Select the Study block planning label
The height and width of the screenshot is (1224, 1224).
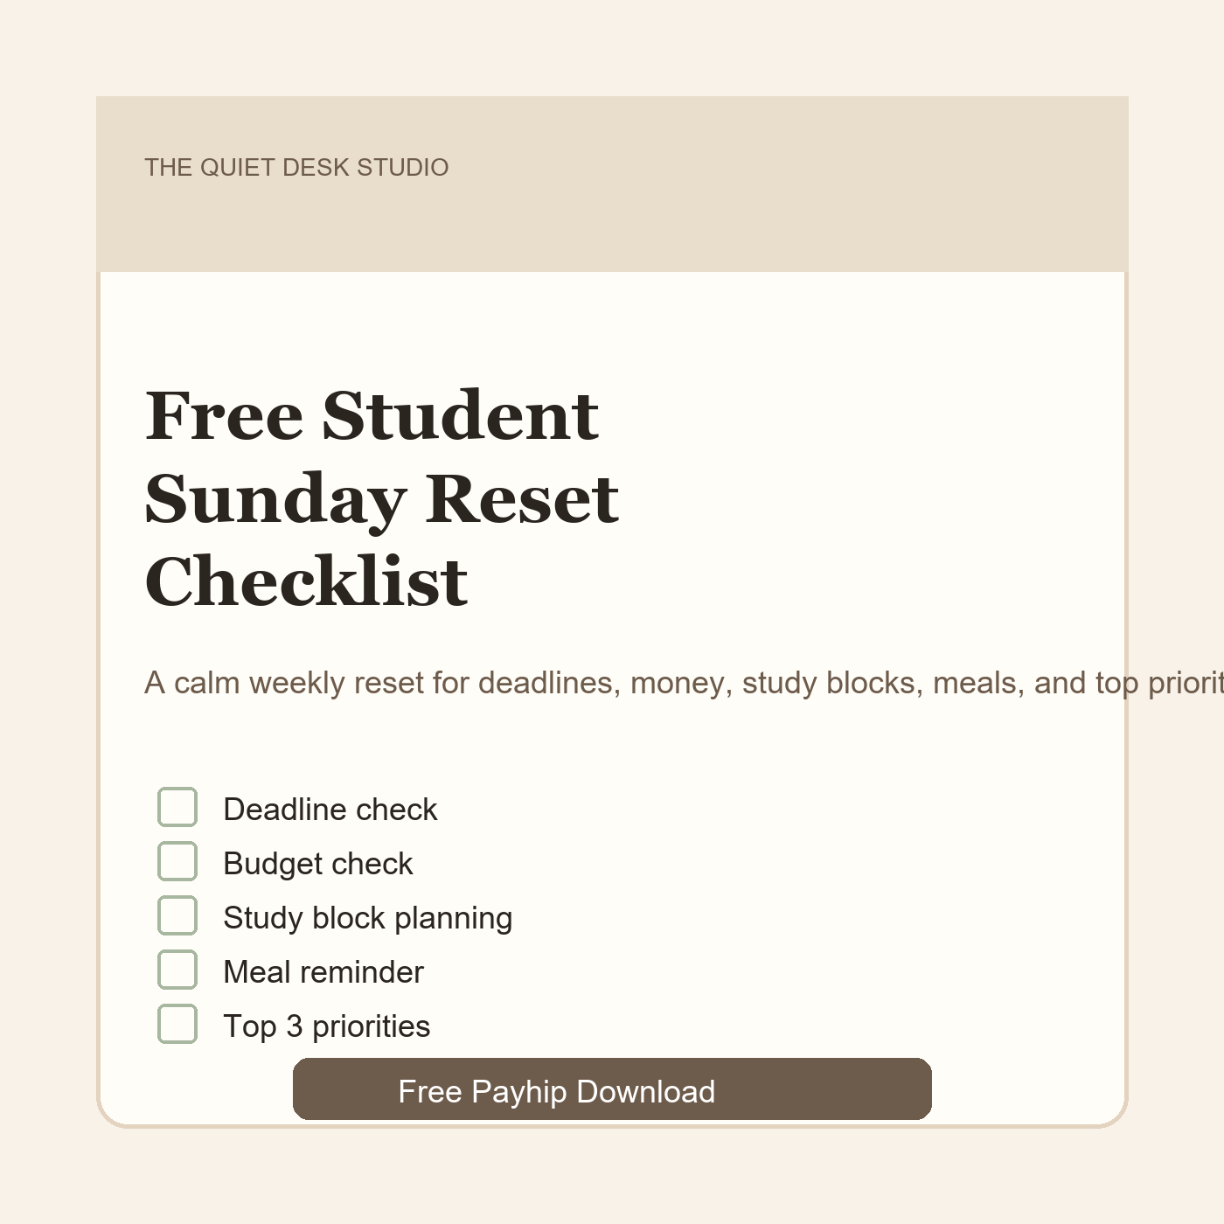click(x=368, y=918)
